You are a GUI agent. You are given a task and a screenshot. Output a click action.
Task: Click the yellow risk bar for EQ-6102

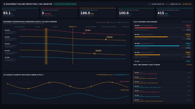coord(151,37)
